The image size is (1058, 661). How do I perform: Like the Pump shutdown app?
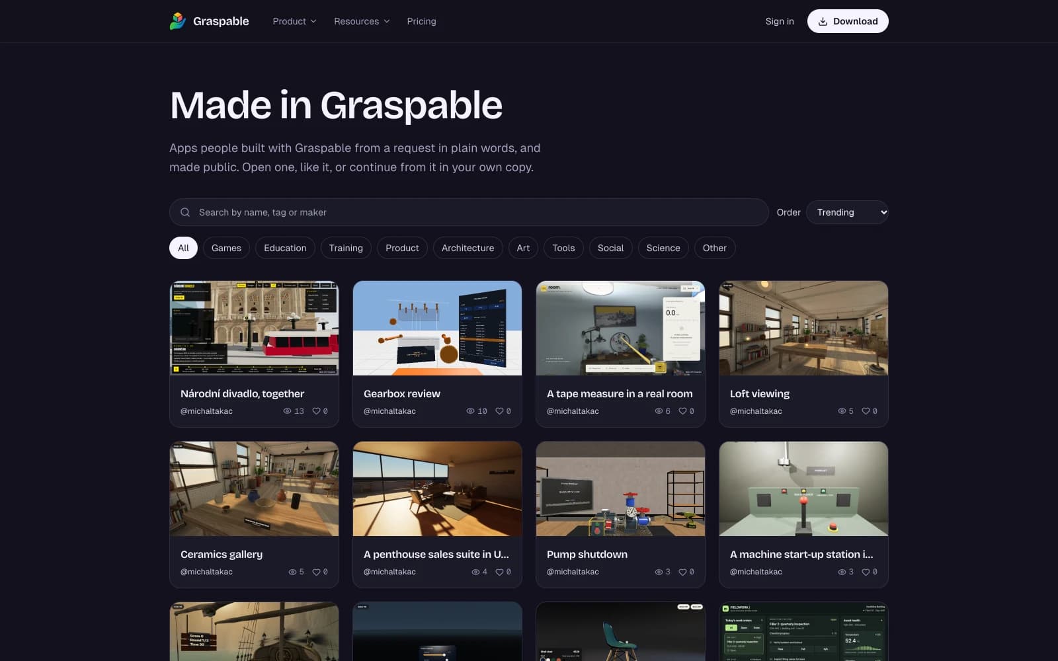coord(682,572)
